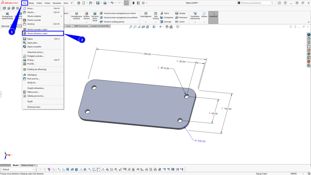Pin the menu bar with pushpin
The height and width of the screenshot is (175, 311).
pyautogui.click(x=72, y=3)
